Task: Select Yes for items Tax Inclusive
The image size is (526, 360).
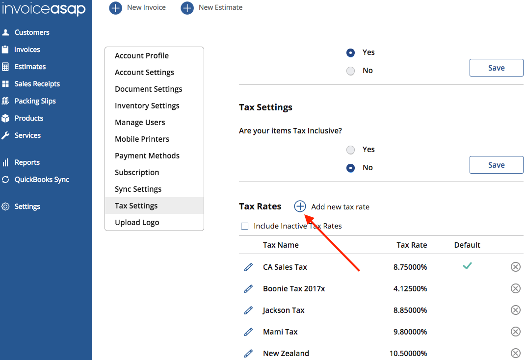Action: (x=350, y=150)
